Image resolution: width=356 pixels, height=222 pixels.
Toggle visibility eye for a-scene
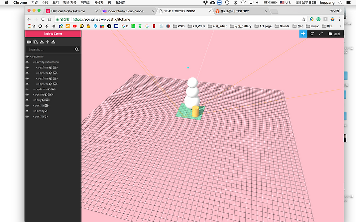27,57
